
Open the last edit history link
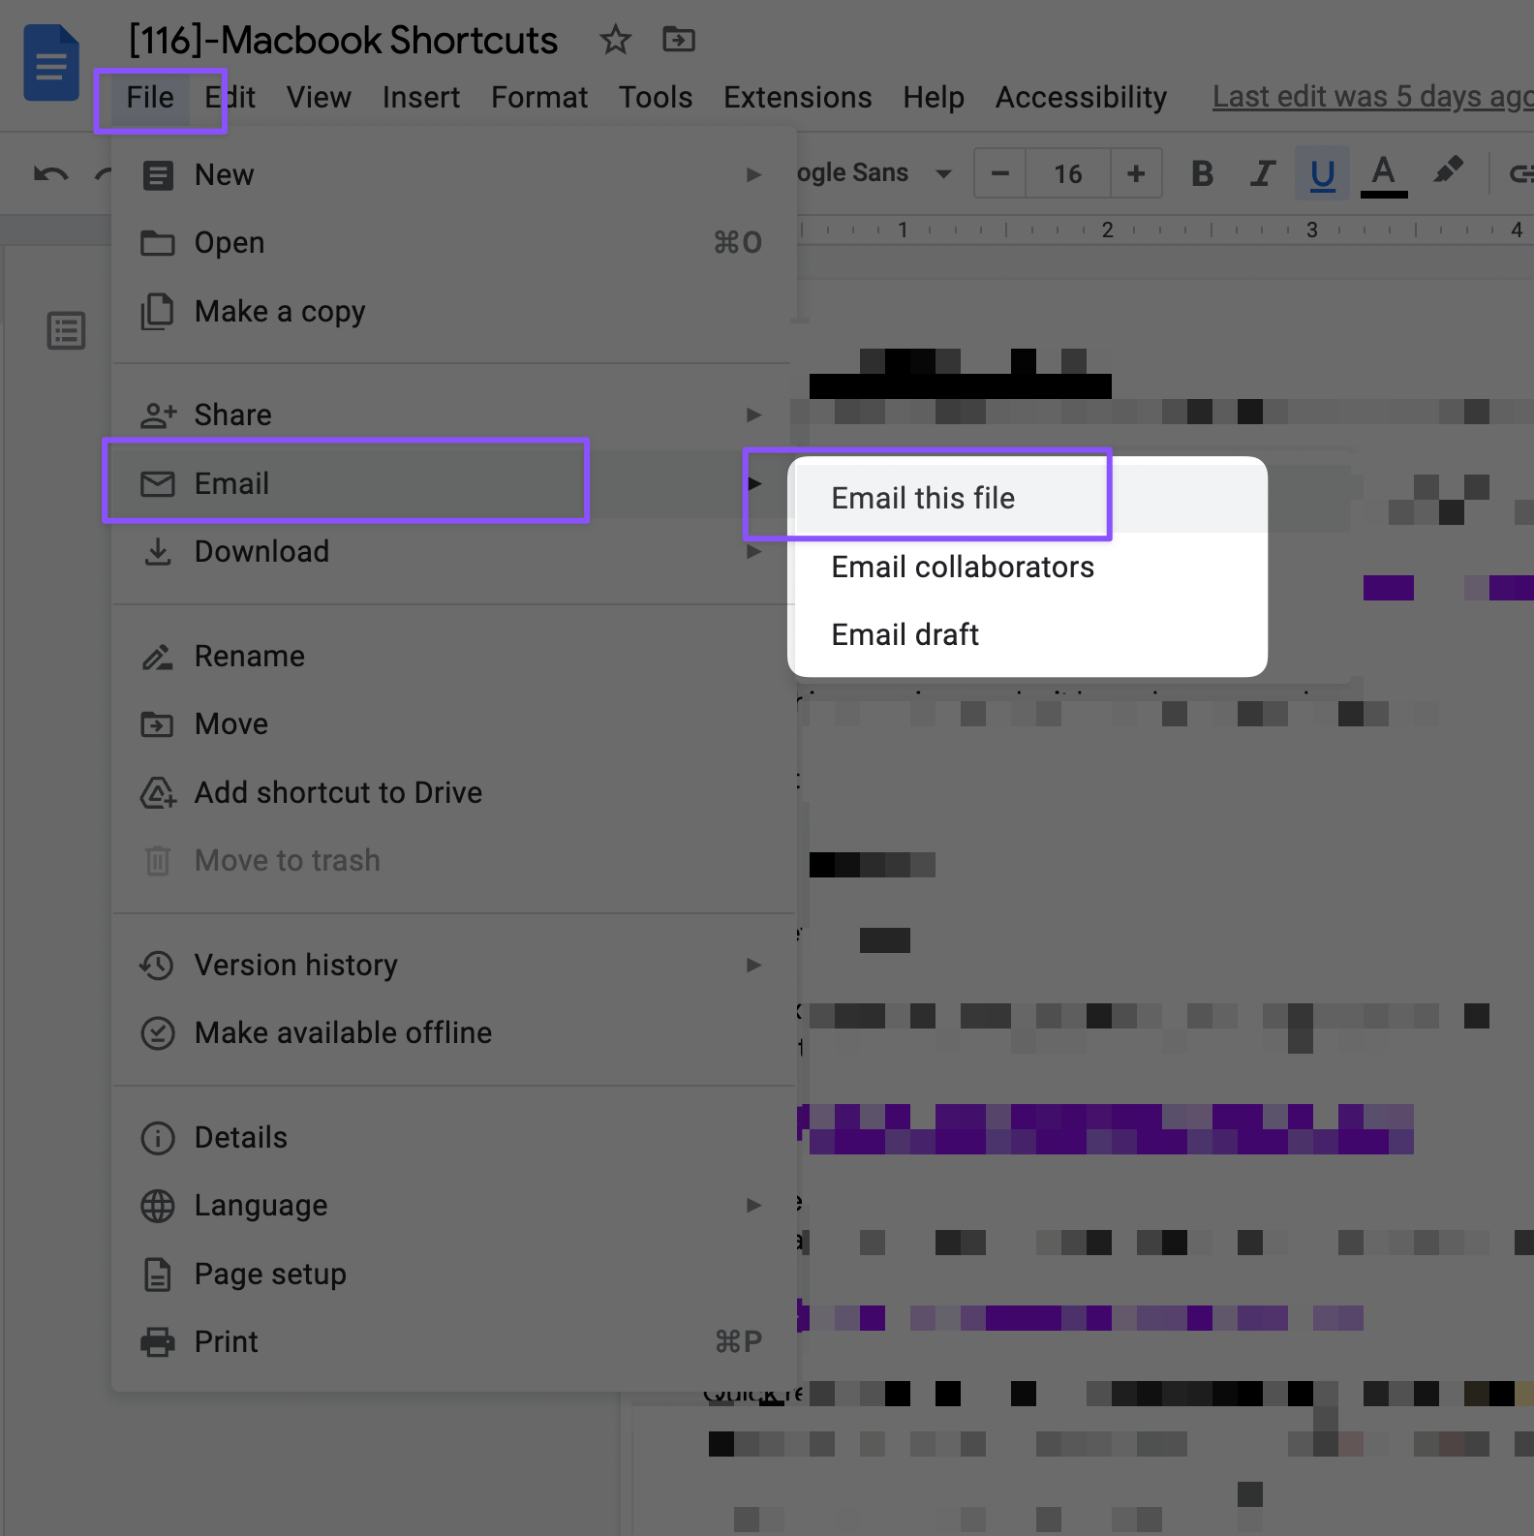pyautogui.click(x=1373, y=97)
